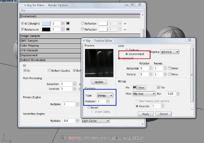Enable Vertical Mirror checkbox

coord(169,74)
